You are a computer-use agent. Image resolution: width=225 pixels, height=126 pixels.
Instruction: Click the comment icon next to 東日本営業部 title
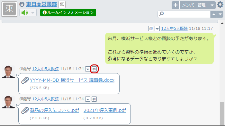click(62, 4)
